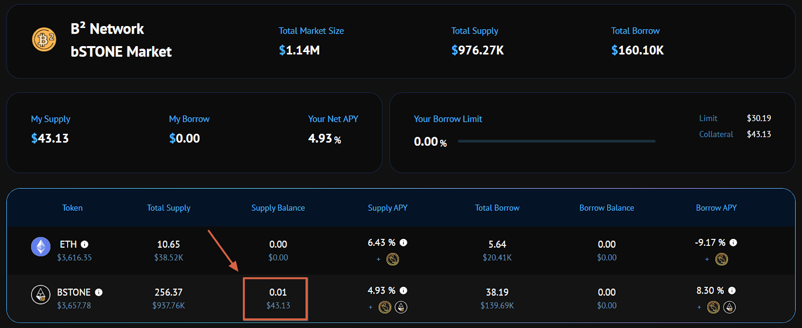Click the B² Network Bitcoin logo icon

point(44,40)
